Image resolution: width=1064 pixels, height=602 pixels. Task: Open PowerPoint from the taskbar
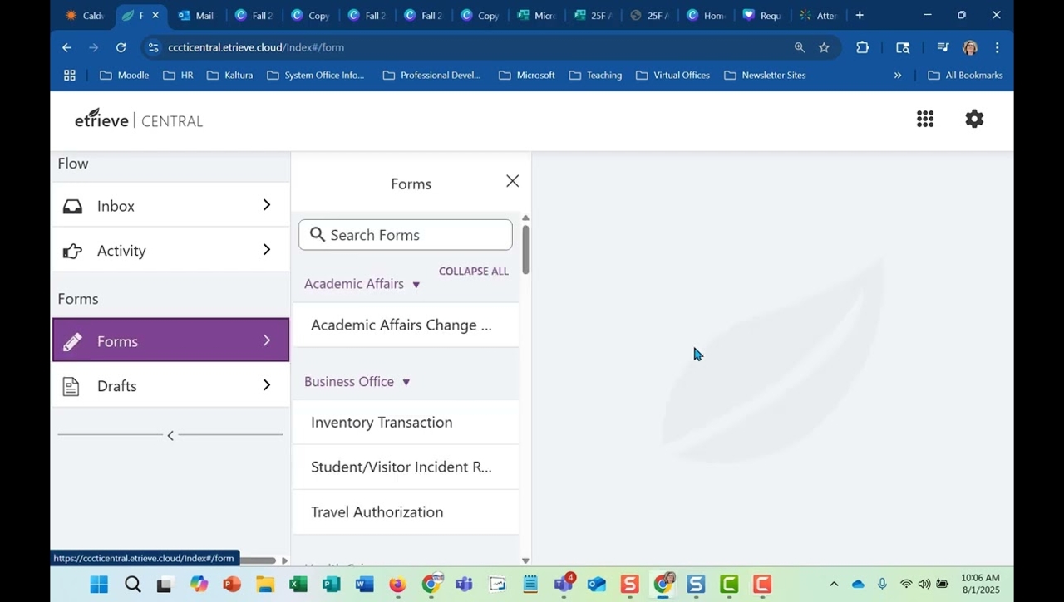pos(232,585)
